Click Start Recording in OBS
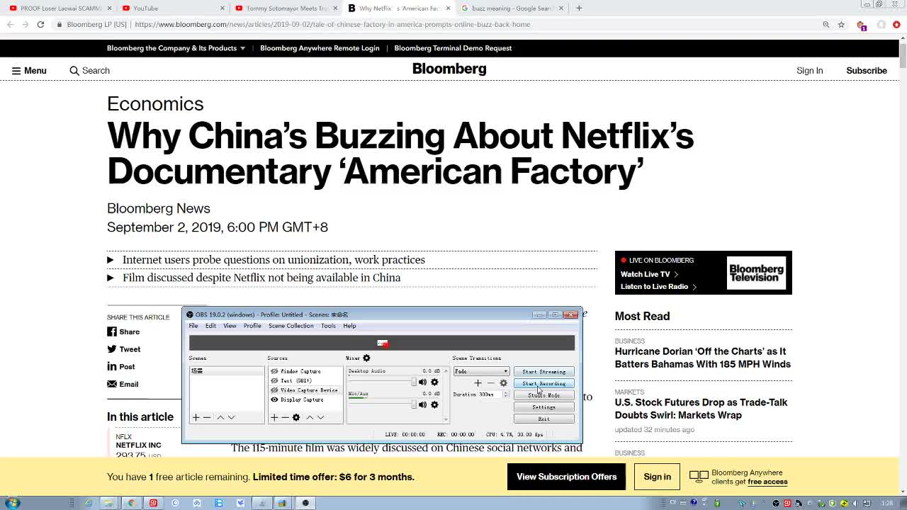Screen dimensions: 907x510 [x=543, y=383]
